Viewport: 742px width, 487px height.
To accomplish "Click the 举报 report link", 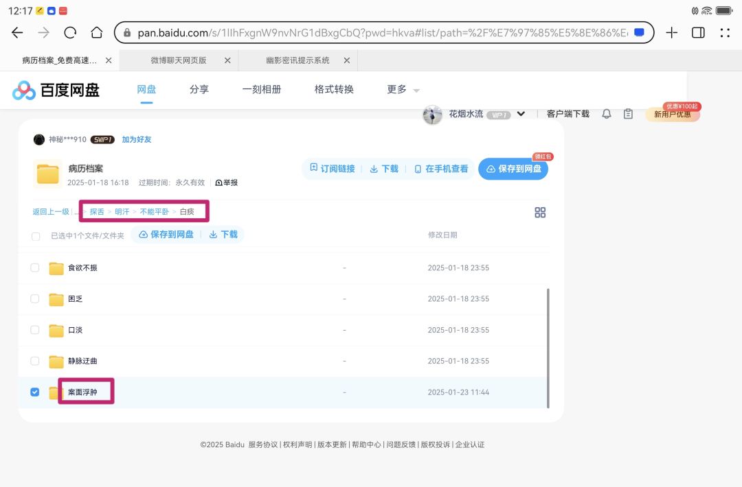I will click(227, 183).
